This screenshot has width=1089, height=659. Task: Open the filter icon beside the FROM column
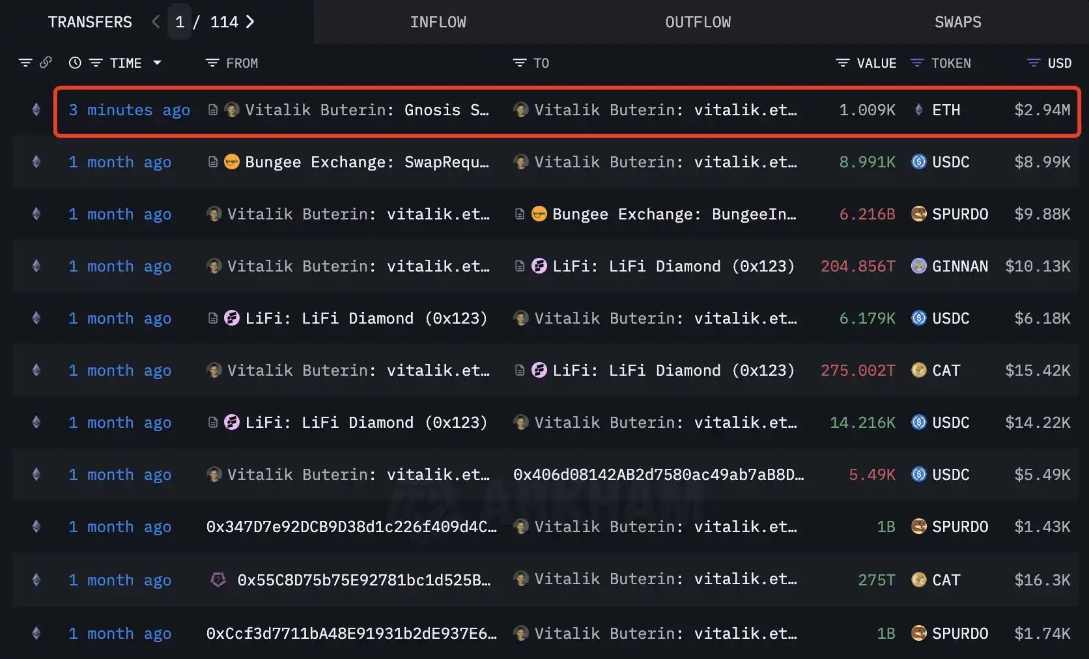coord(212,63)
